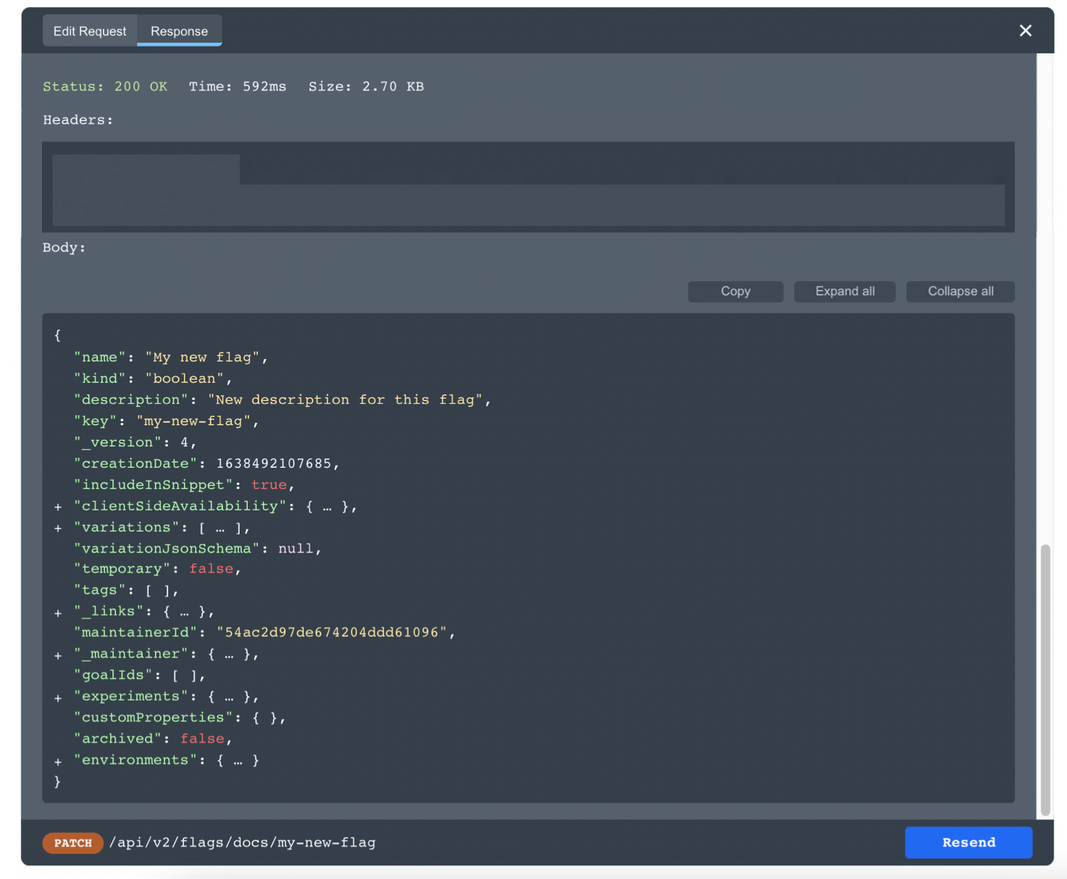1067x879 pixels.
Task: Expand the _links object
Action: pos(58,612)
